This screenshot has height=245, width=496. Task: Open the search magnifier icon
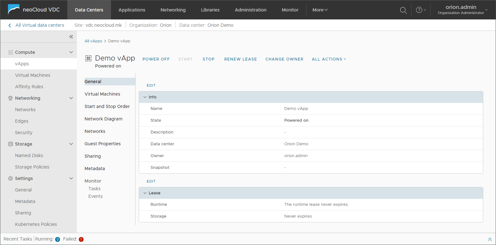pos(403,10)
